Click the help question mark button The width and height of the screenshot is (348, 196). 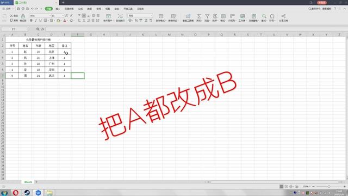[335, 9]
